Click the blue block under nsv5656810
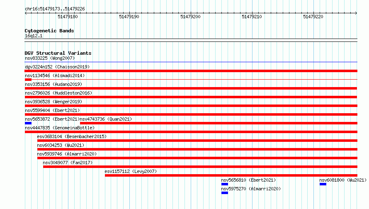The width and height of the screenshot is (369, 209). click(224, 184)
